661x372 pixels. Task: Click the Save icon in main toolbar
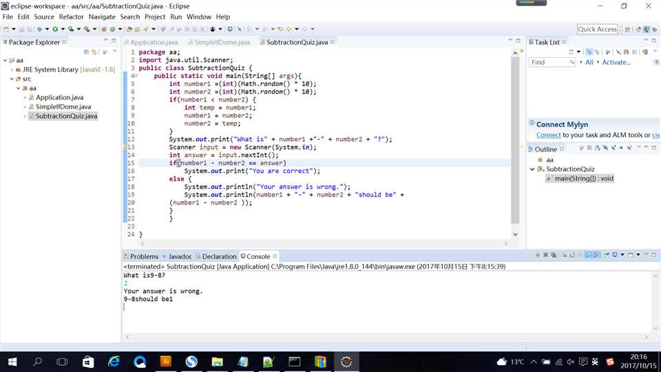click(21, 29)
